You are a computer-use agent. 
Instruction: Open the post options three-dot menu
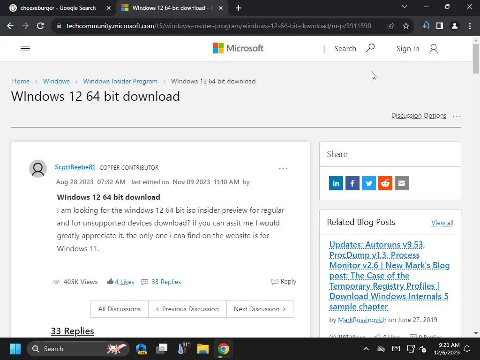pos(283,169)
